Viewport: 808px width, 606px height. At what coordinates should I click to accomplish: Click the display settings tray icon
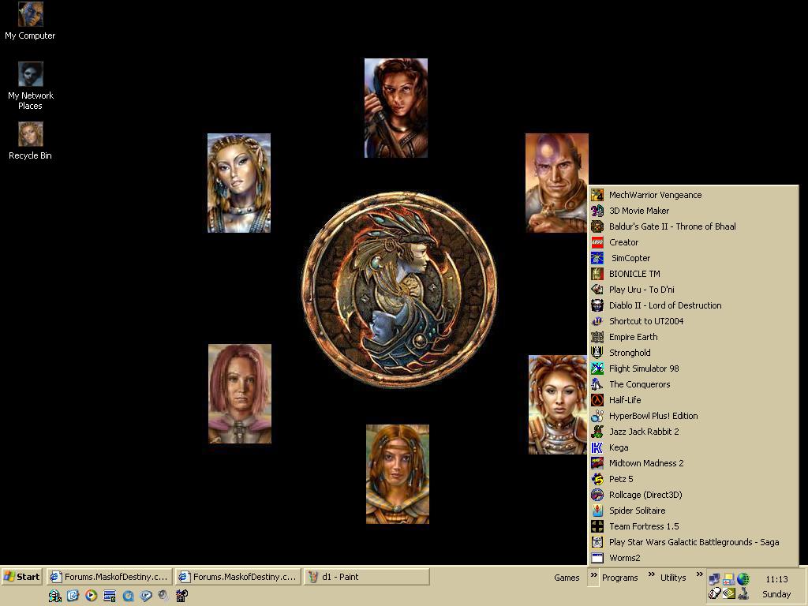click(x=728, y=579)
